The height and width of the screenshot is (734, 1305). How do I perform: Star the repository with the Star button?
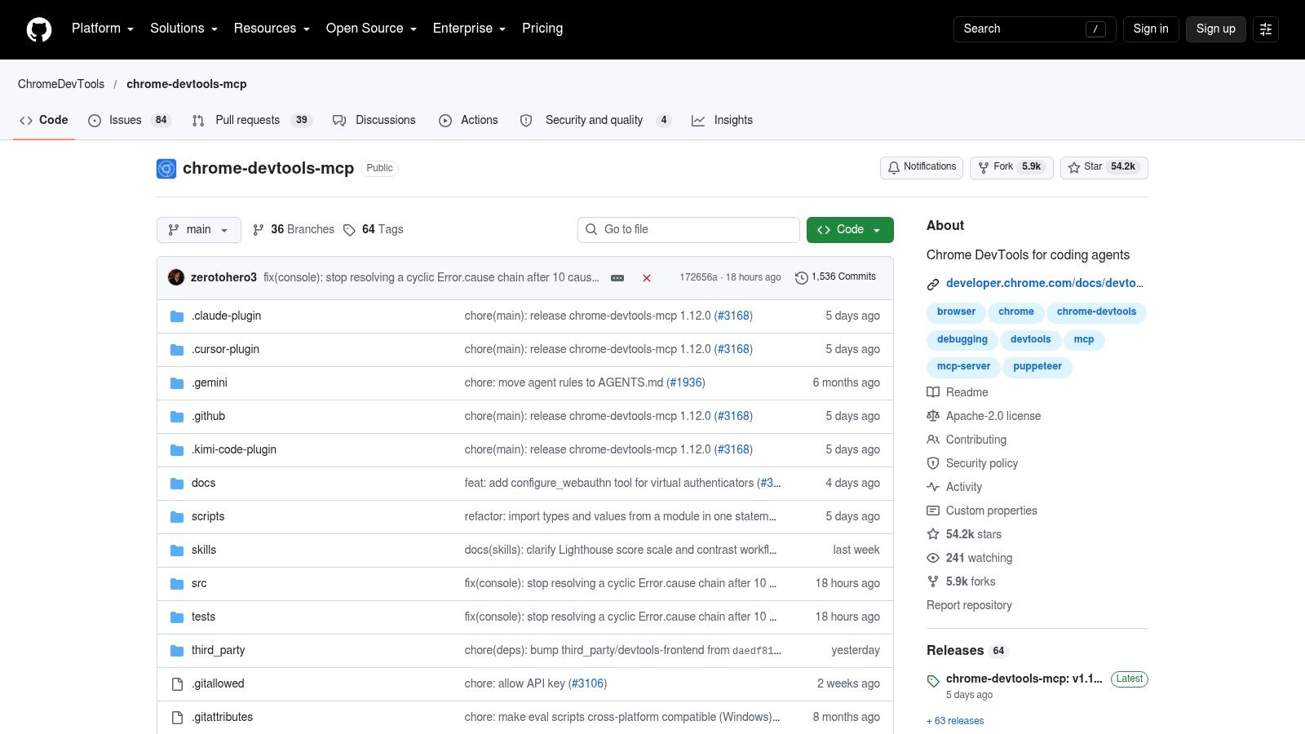pos(1104,167)
